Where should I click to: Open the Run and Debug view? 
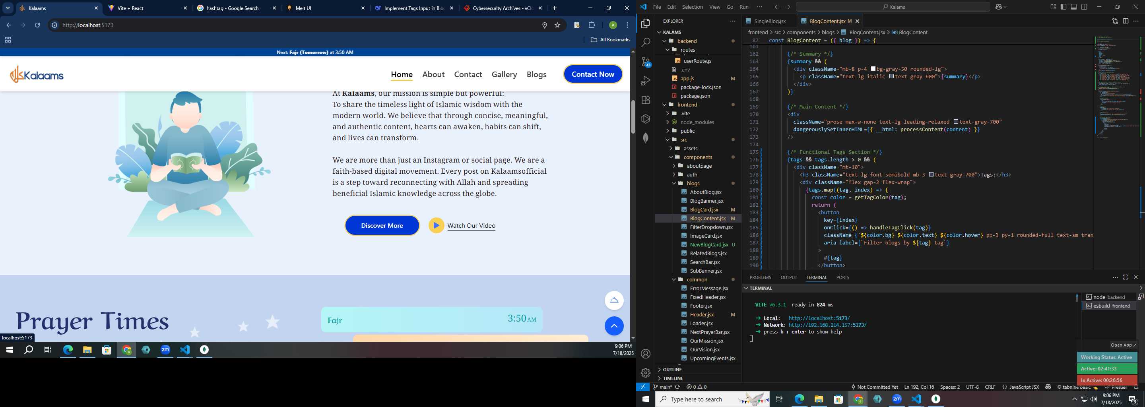645,81
